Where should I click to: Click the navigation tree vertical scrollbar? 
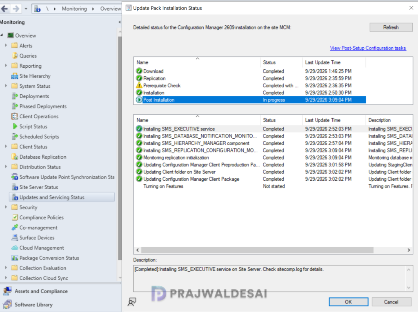coord(120,148)
